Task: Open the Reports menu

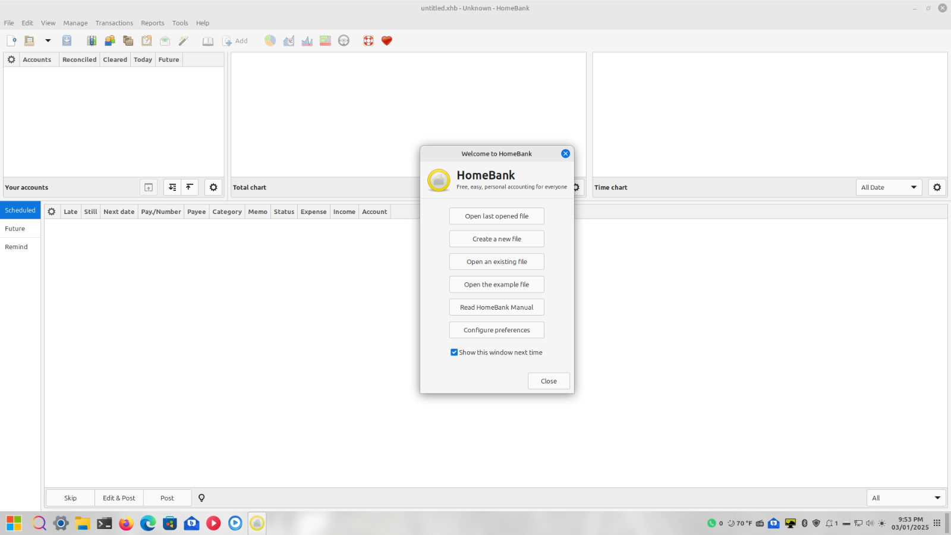Action: click(x=153, y=23)
